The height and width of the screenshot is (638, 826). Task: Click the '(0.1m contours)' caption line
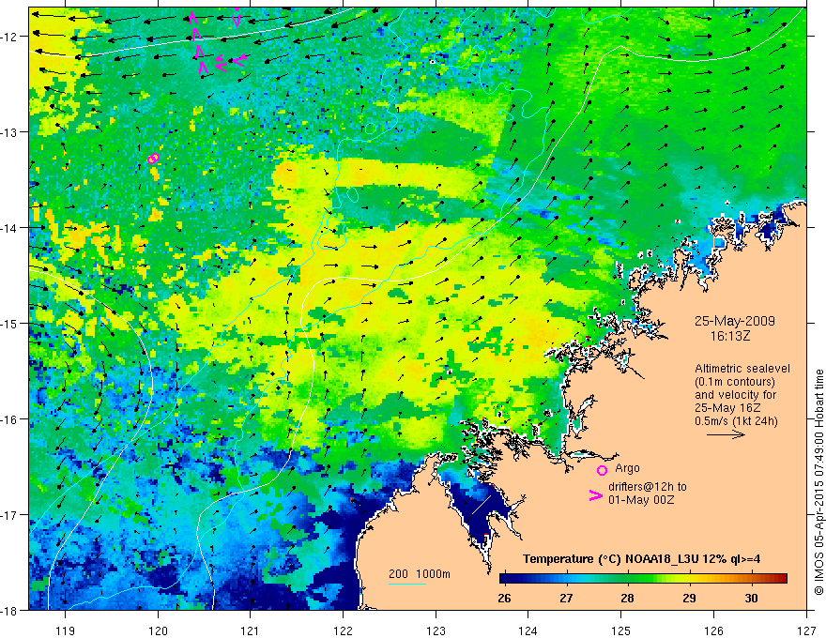(735, 382)
